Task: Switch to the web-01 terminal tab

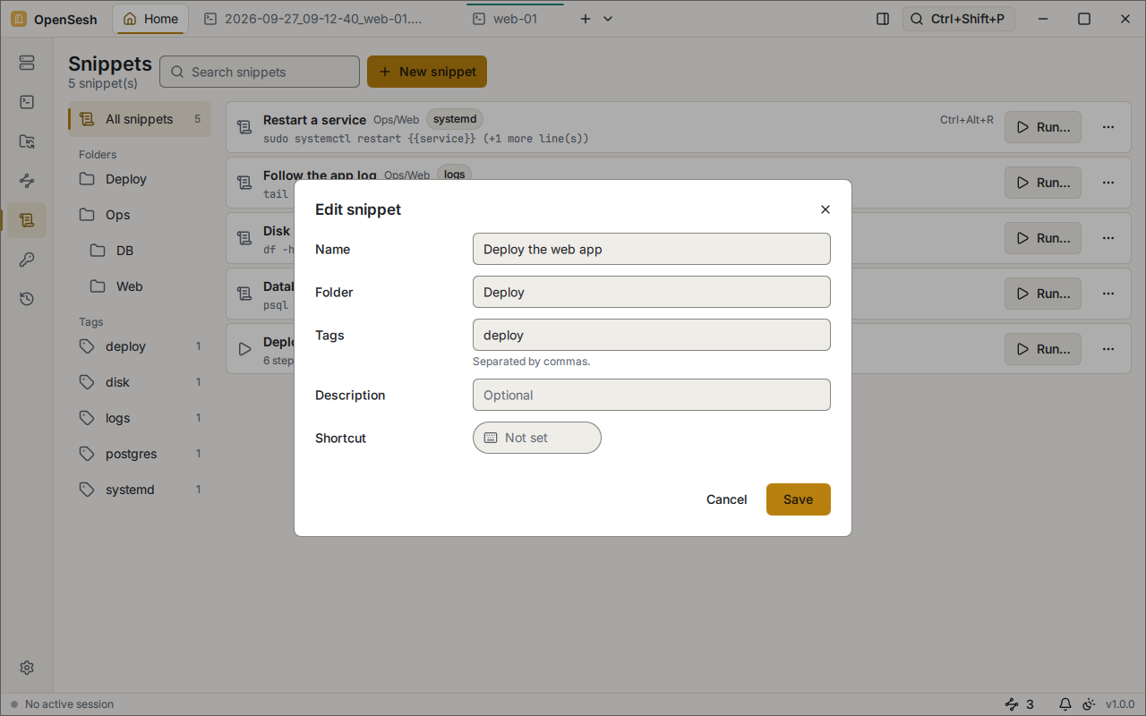Action: point(516,19)
